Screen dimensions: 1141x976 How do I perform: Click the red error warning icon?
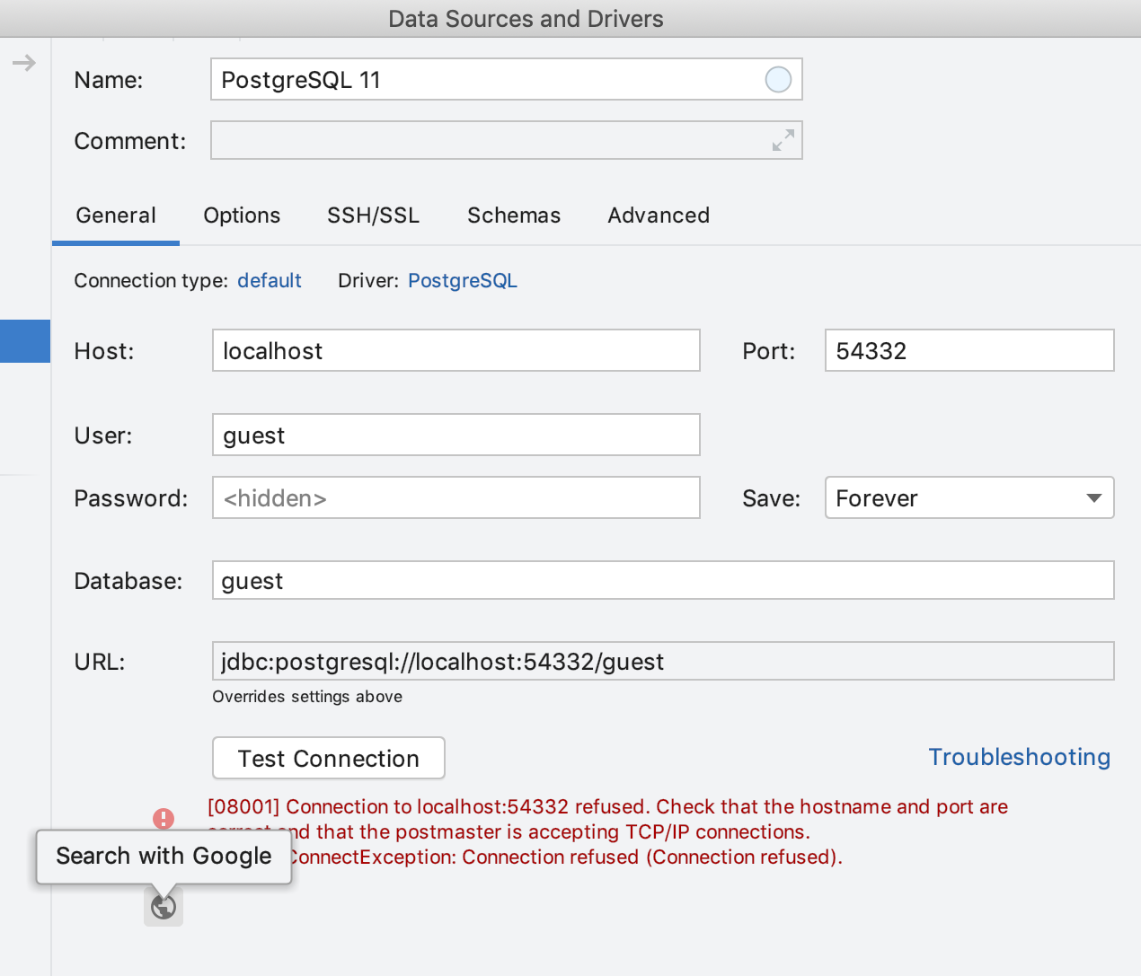164,818
